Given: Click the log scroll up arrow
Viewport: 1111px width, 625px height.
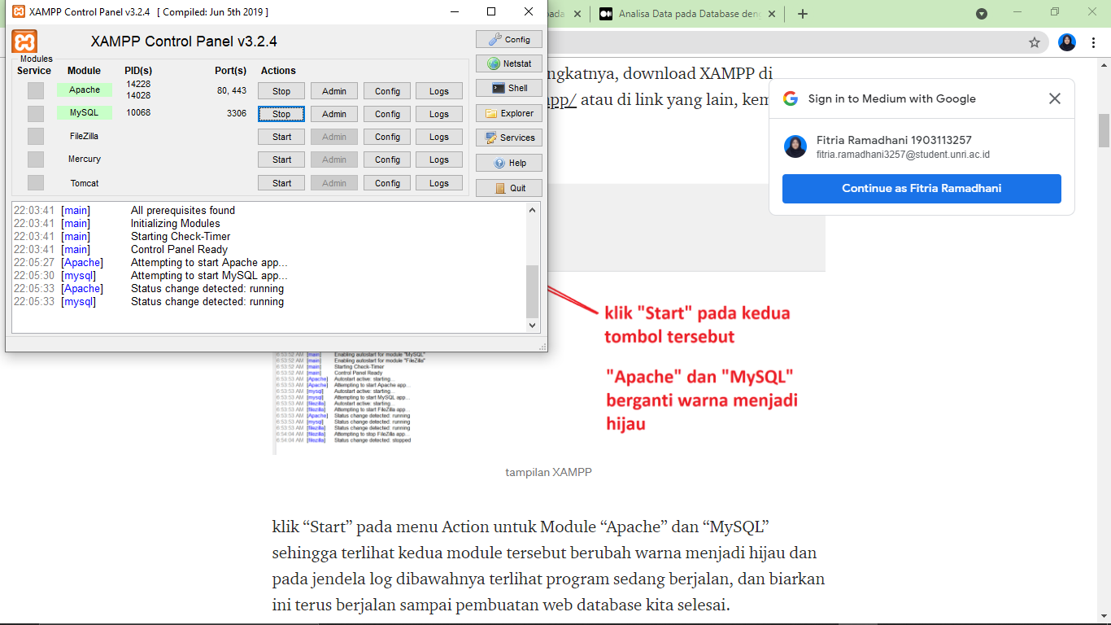Looking at the screenshot, I should pos(533,210).
